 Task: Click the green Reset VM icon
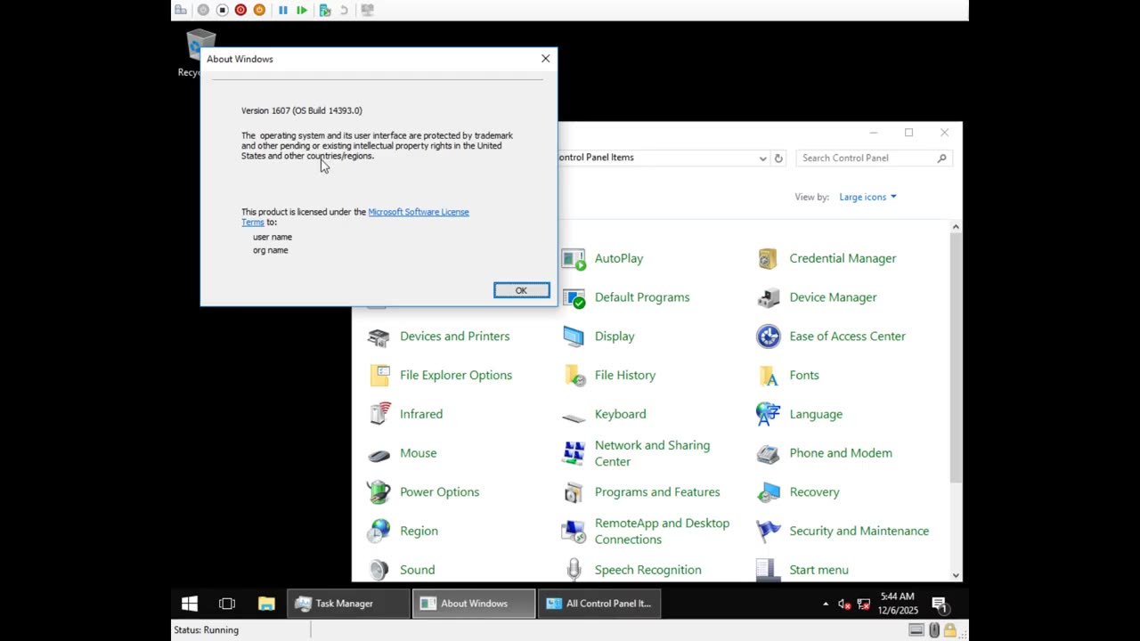pos(302,10)
